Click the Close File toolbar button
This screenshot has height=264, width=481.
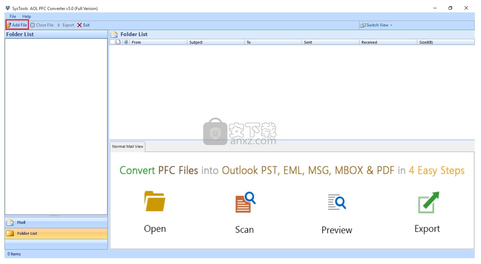42,25
